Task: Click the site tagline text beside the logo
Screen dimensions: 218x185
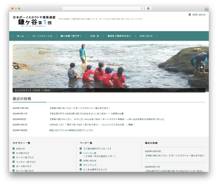Action: pyautogui.click(x=101, y=19)
